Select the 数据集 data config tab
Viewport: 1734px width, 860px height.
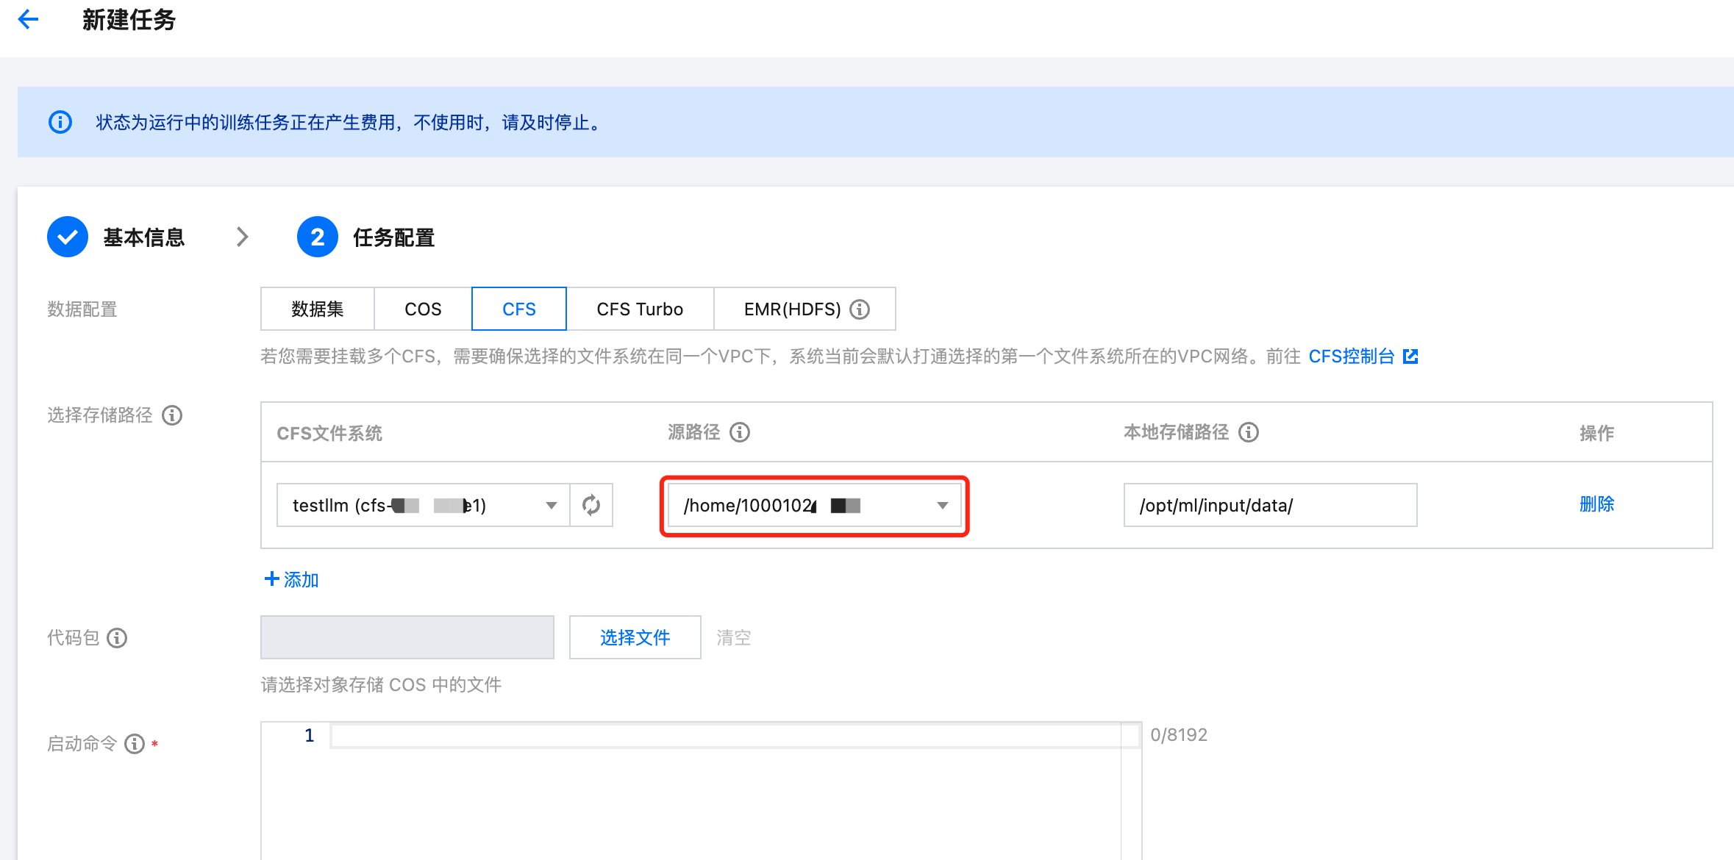coord(318,309)
